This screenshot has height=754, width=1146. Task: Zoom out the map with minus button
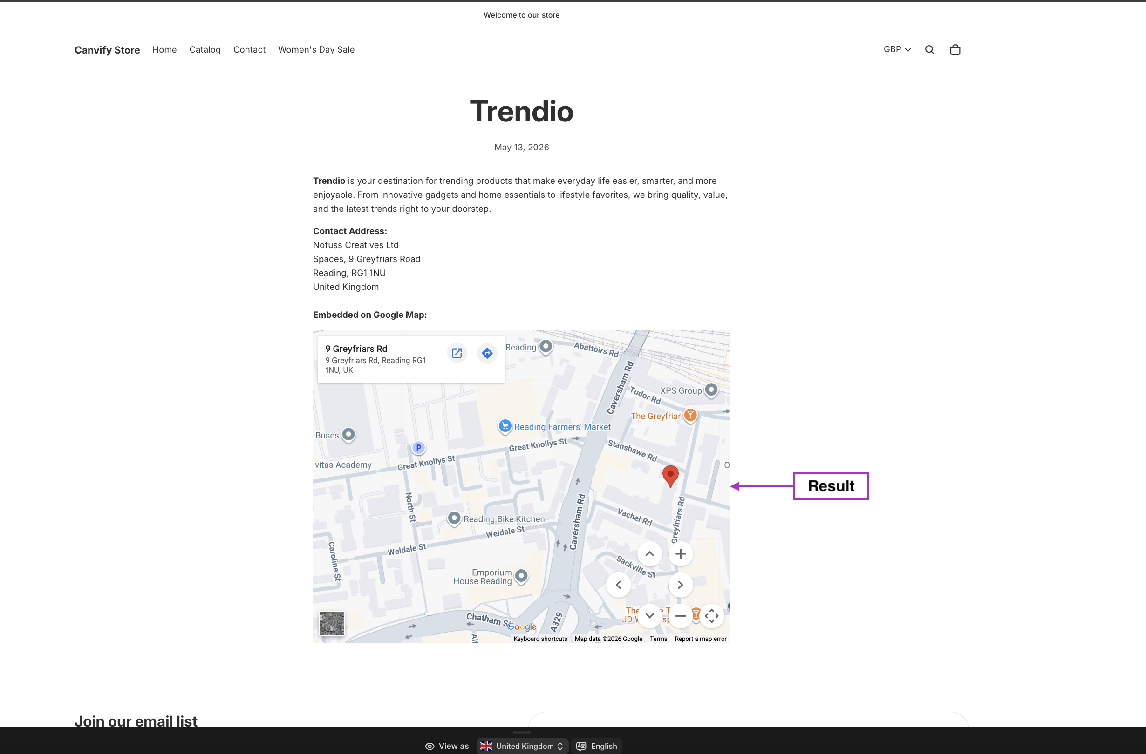tap(680, 615)
